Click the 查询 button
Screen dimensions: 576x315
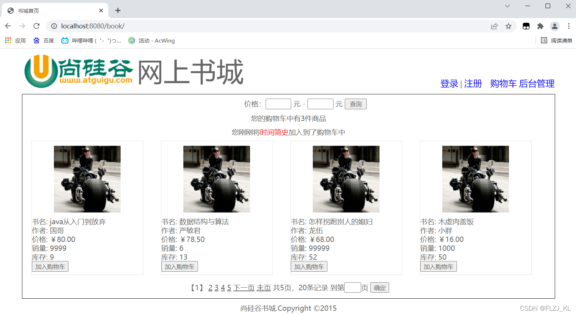coord(356,104)
